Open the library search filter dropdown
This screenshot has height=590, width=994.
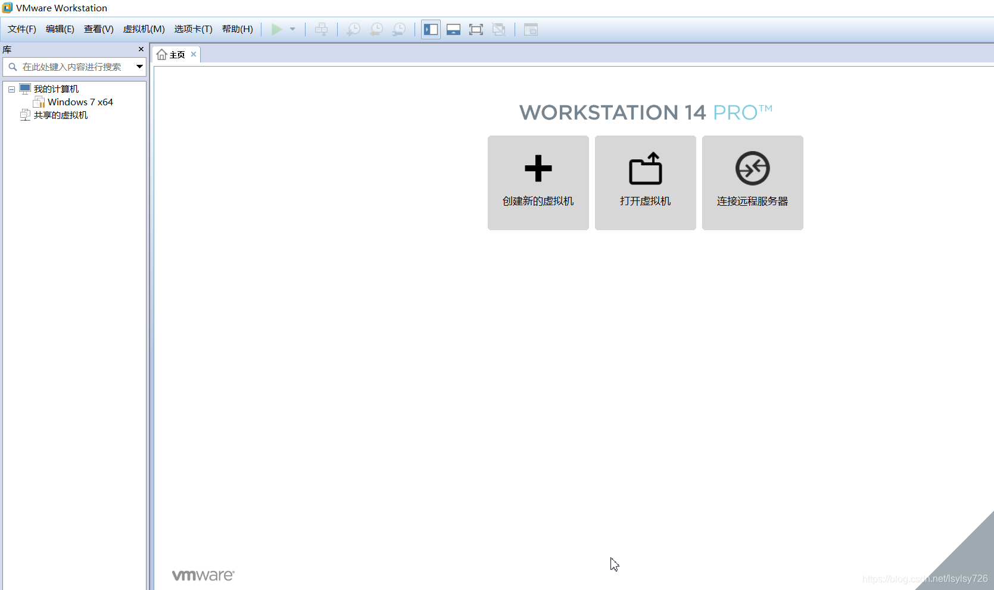click(x=139, y=67)
